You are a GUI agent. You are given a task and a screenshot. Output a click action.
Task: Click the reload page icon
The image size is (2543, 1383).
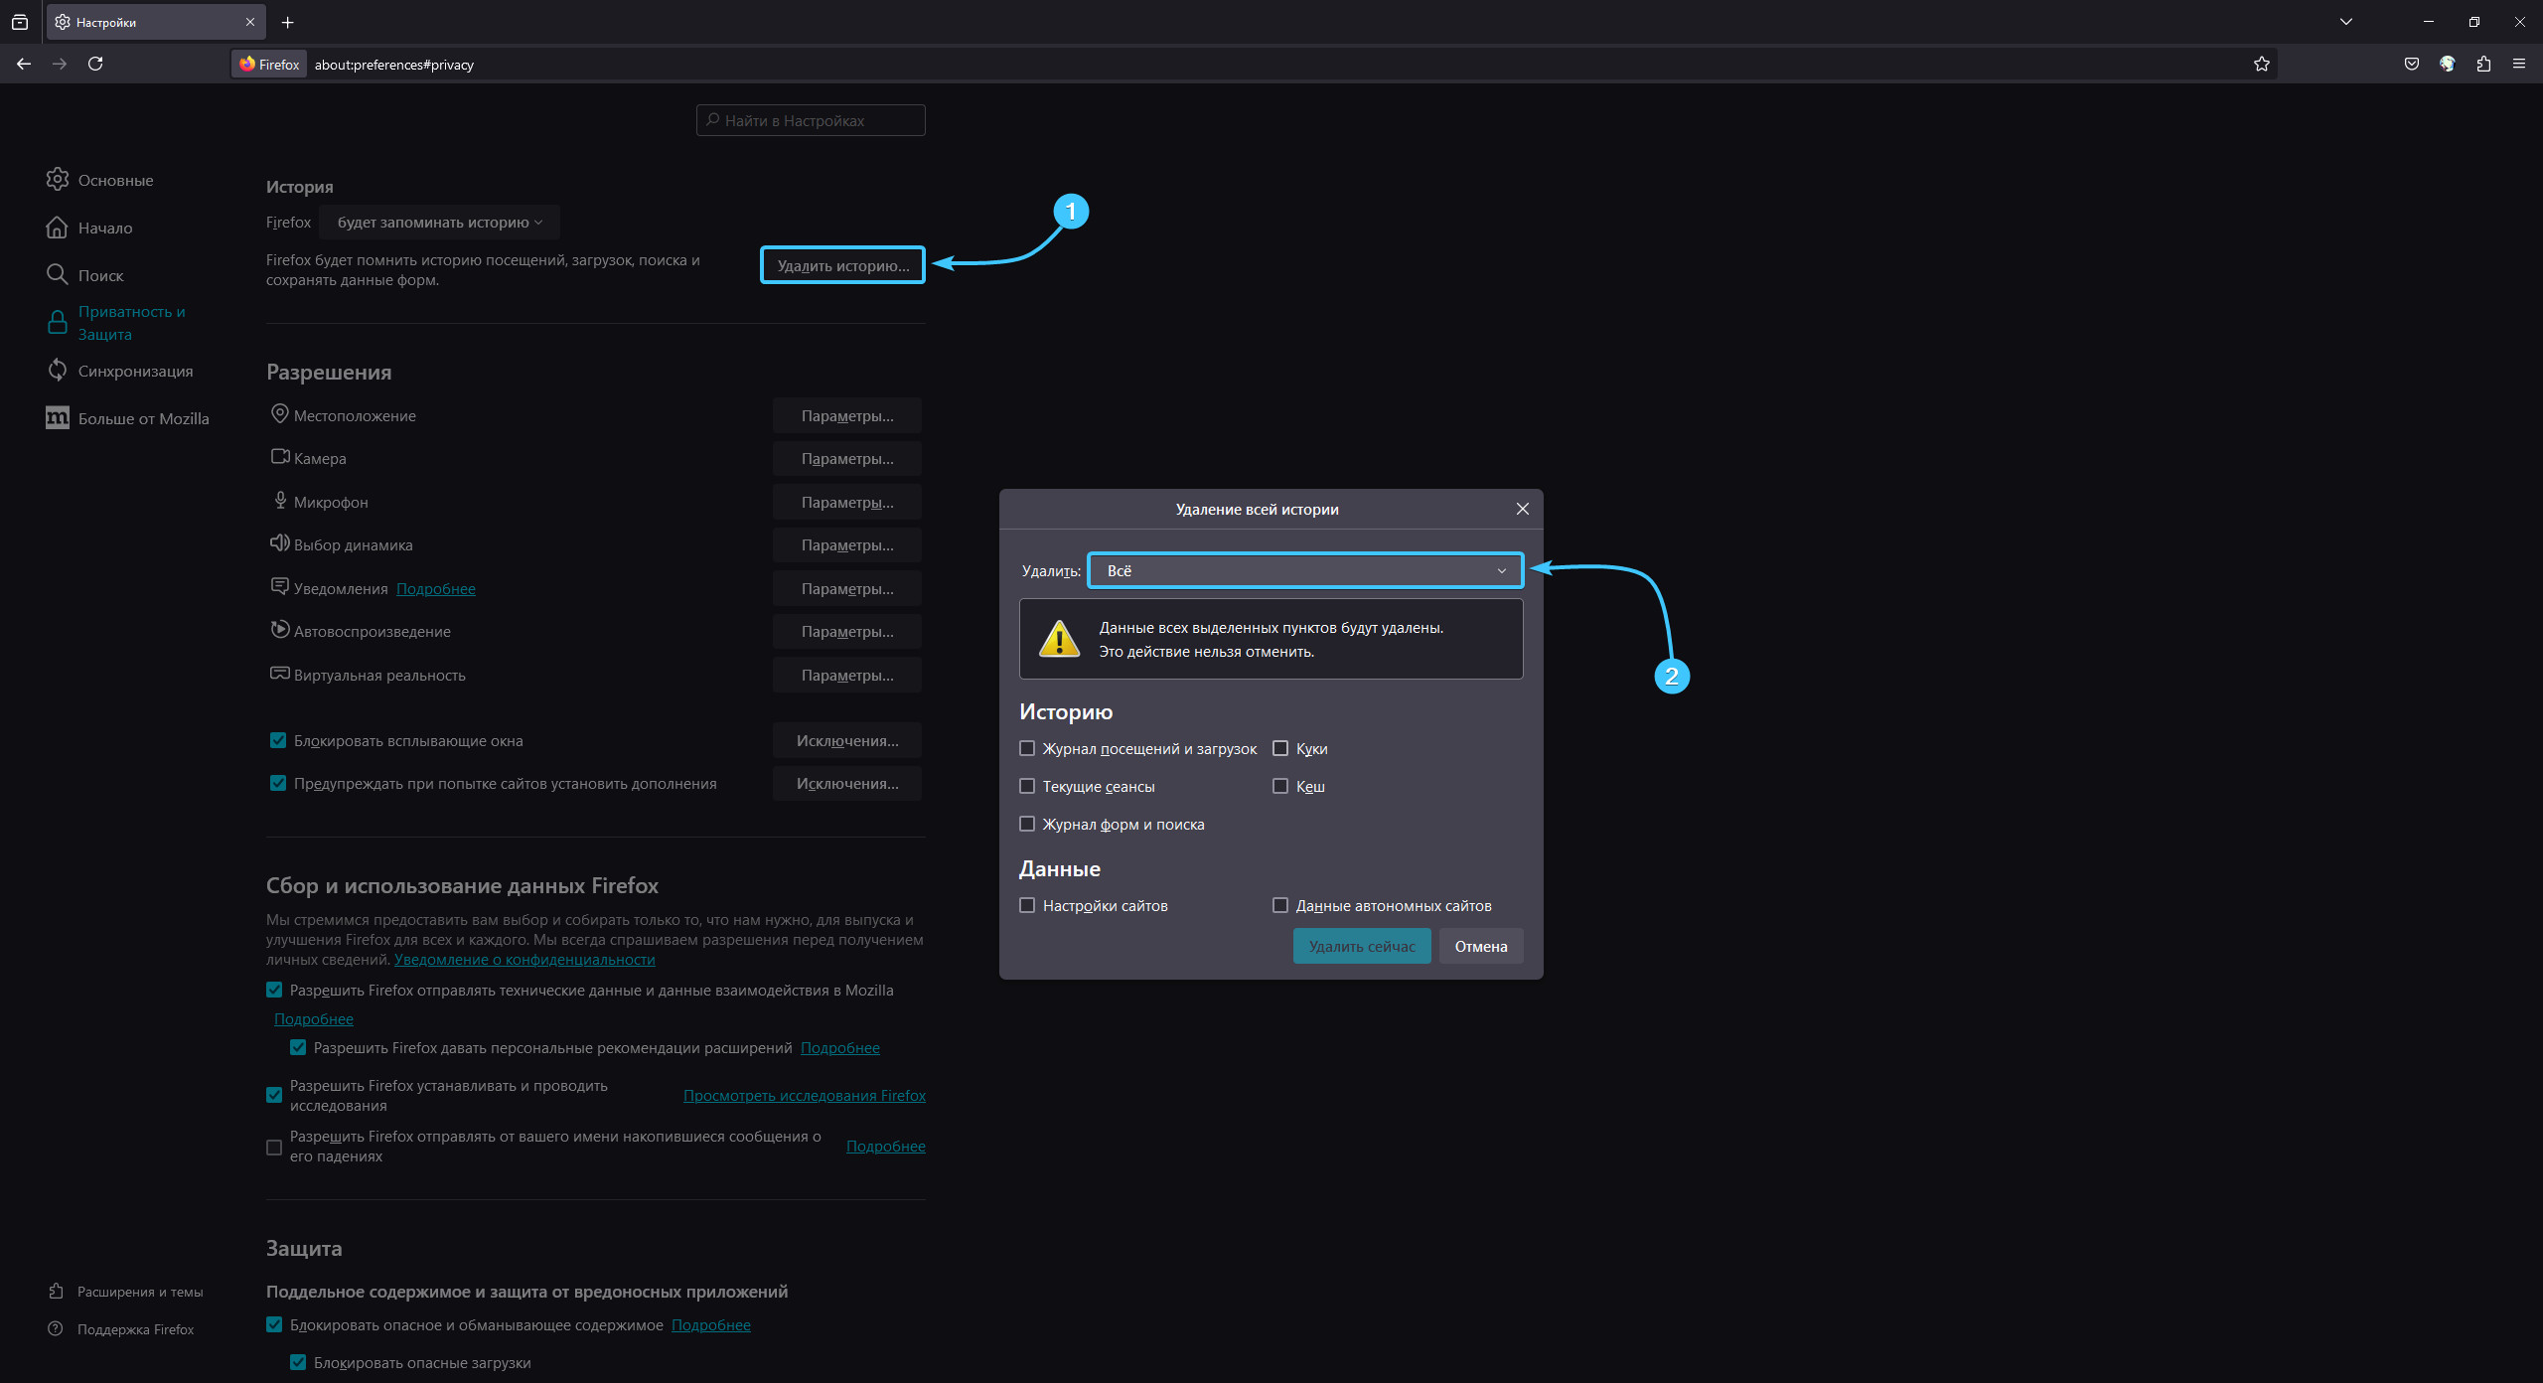coord(95,64)
